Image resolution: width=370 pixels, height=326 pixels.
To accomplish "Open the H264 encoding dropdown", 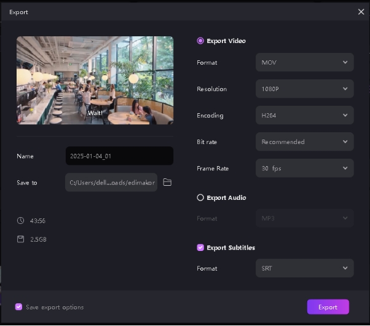I will pyautogui.click(x=304, y=116).
